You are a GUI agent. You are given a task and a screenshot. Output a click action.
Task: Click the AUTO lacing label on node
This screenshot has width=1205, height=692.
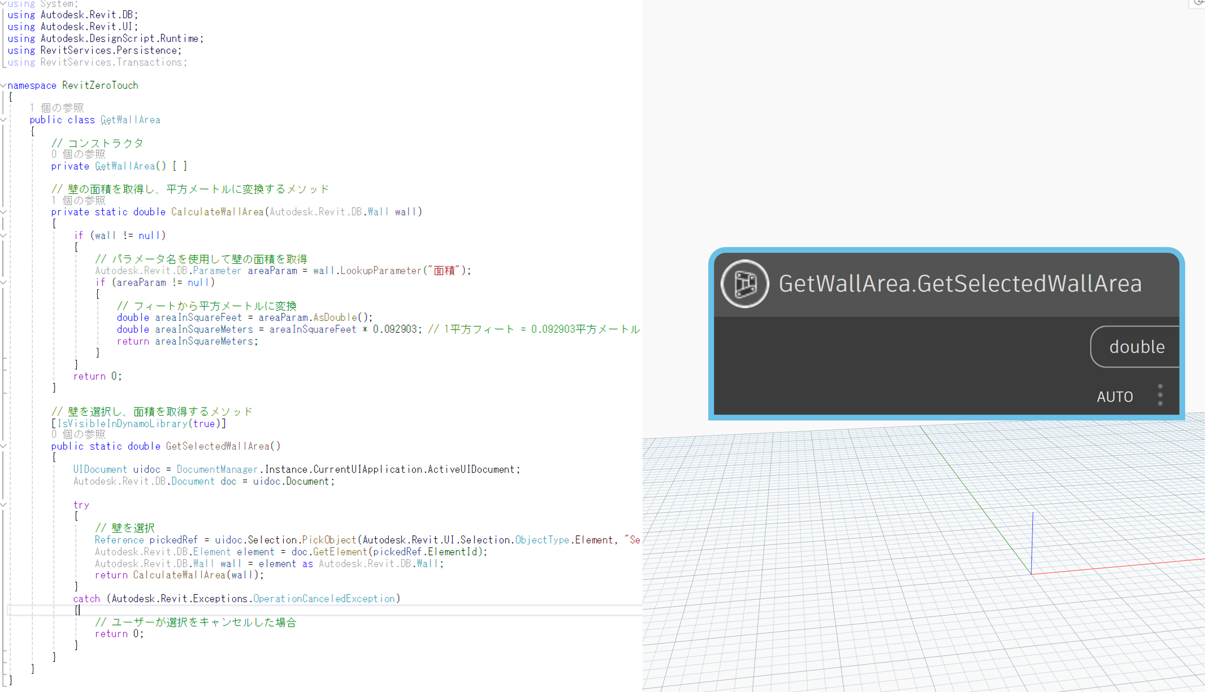pyautogui.click(x=1114, y=397)
